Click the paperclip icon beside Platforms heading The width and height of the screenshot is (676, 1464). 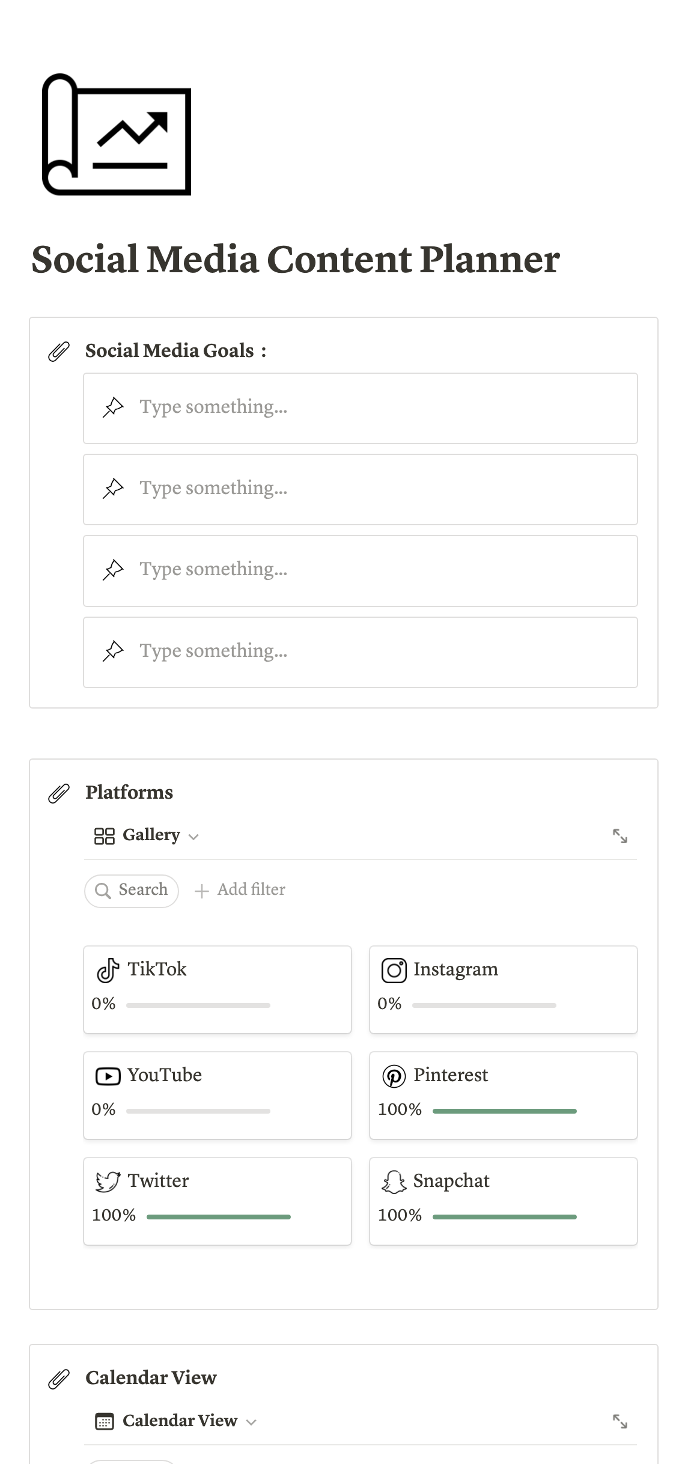59,793
